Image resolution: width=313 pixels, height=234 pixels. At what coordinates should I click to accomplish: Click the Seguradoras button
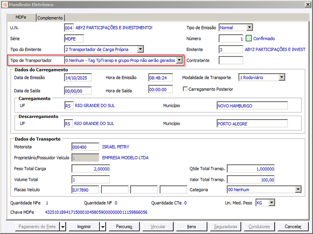pyautogui.click(x=225, y=227)
